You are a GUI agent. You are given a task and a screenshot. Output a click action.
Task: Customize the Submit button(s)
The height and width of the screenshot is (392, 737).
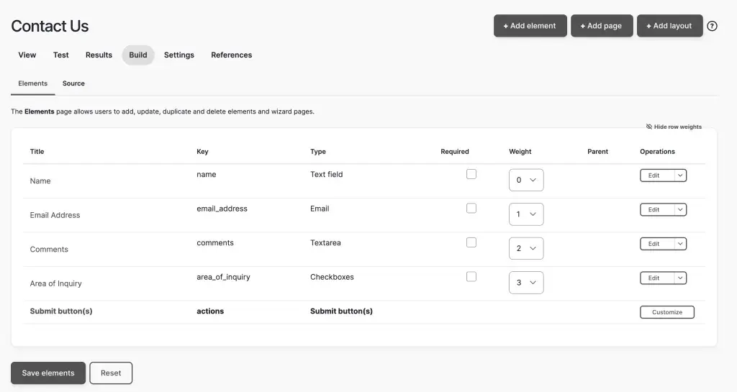coord(666,312)
